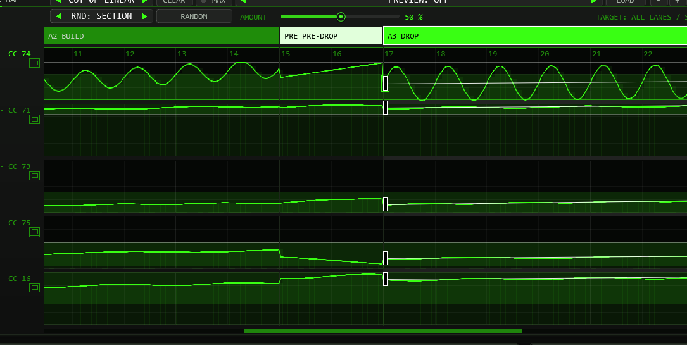Select the A2 BUILD section
Viewport: 687px width, 345px height.
[161, 36]
